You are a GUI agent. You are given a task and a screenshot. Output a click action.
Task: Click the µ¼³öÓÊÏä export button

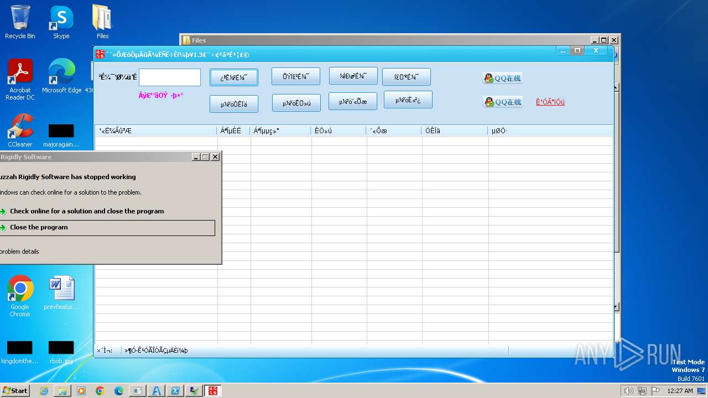point(234,104)
